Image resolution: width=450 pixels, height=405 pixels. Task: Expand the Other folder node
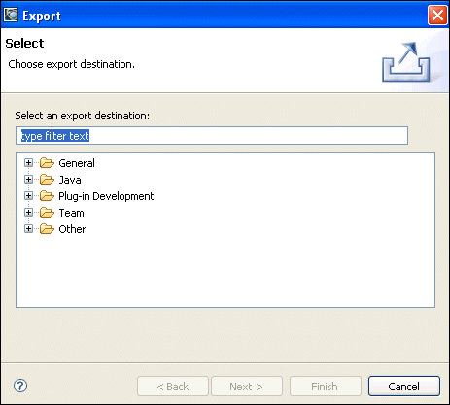[28, 229]
